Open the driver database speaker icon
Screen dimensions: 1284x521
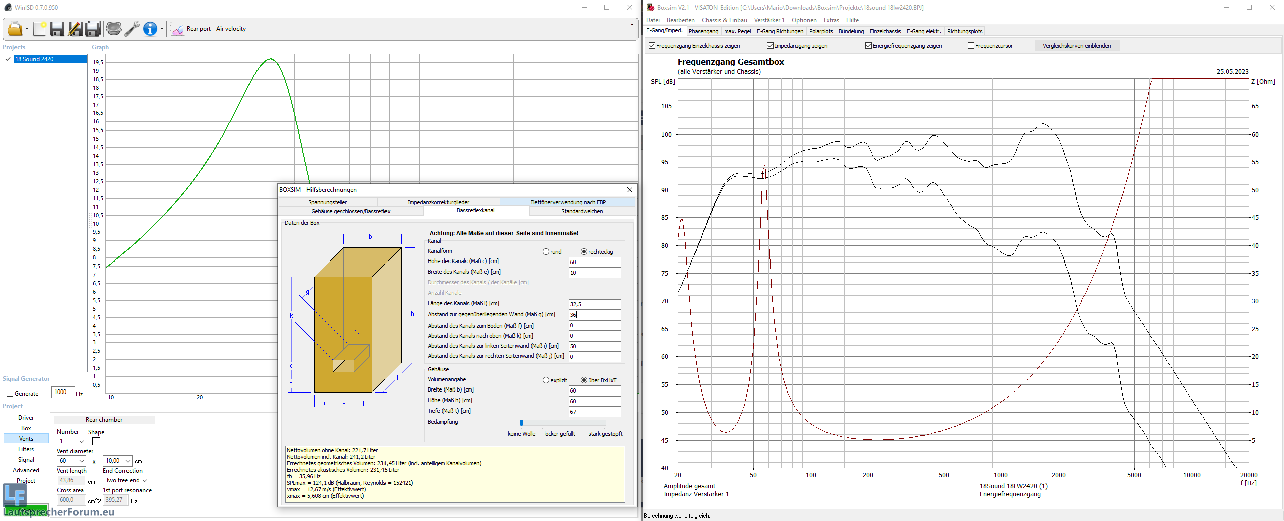114,29
